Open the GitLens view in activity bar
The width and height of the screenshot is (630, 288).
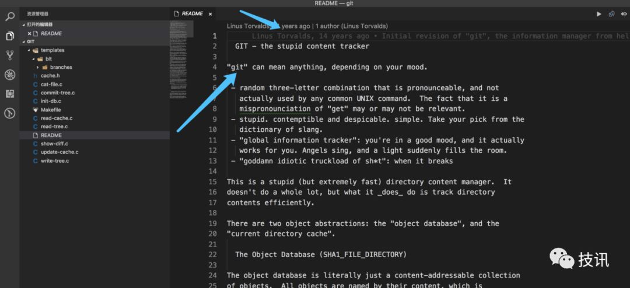point(10,113)
